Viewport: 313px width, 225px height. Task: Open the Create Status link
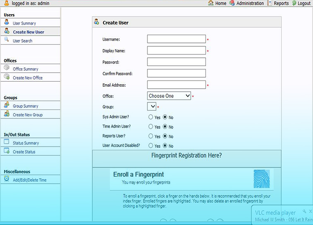pyautogui.click(x=24, y=152)
